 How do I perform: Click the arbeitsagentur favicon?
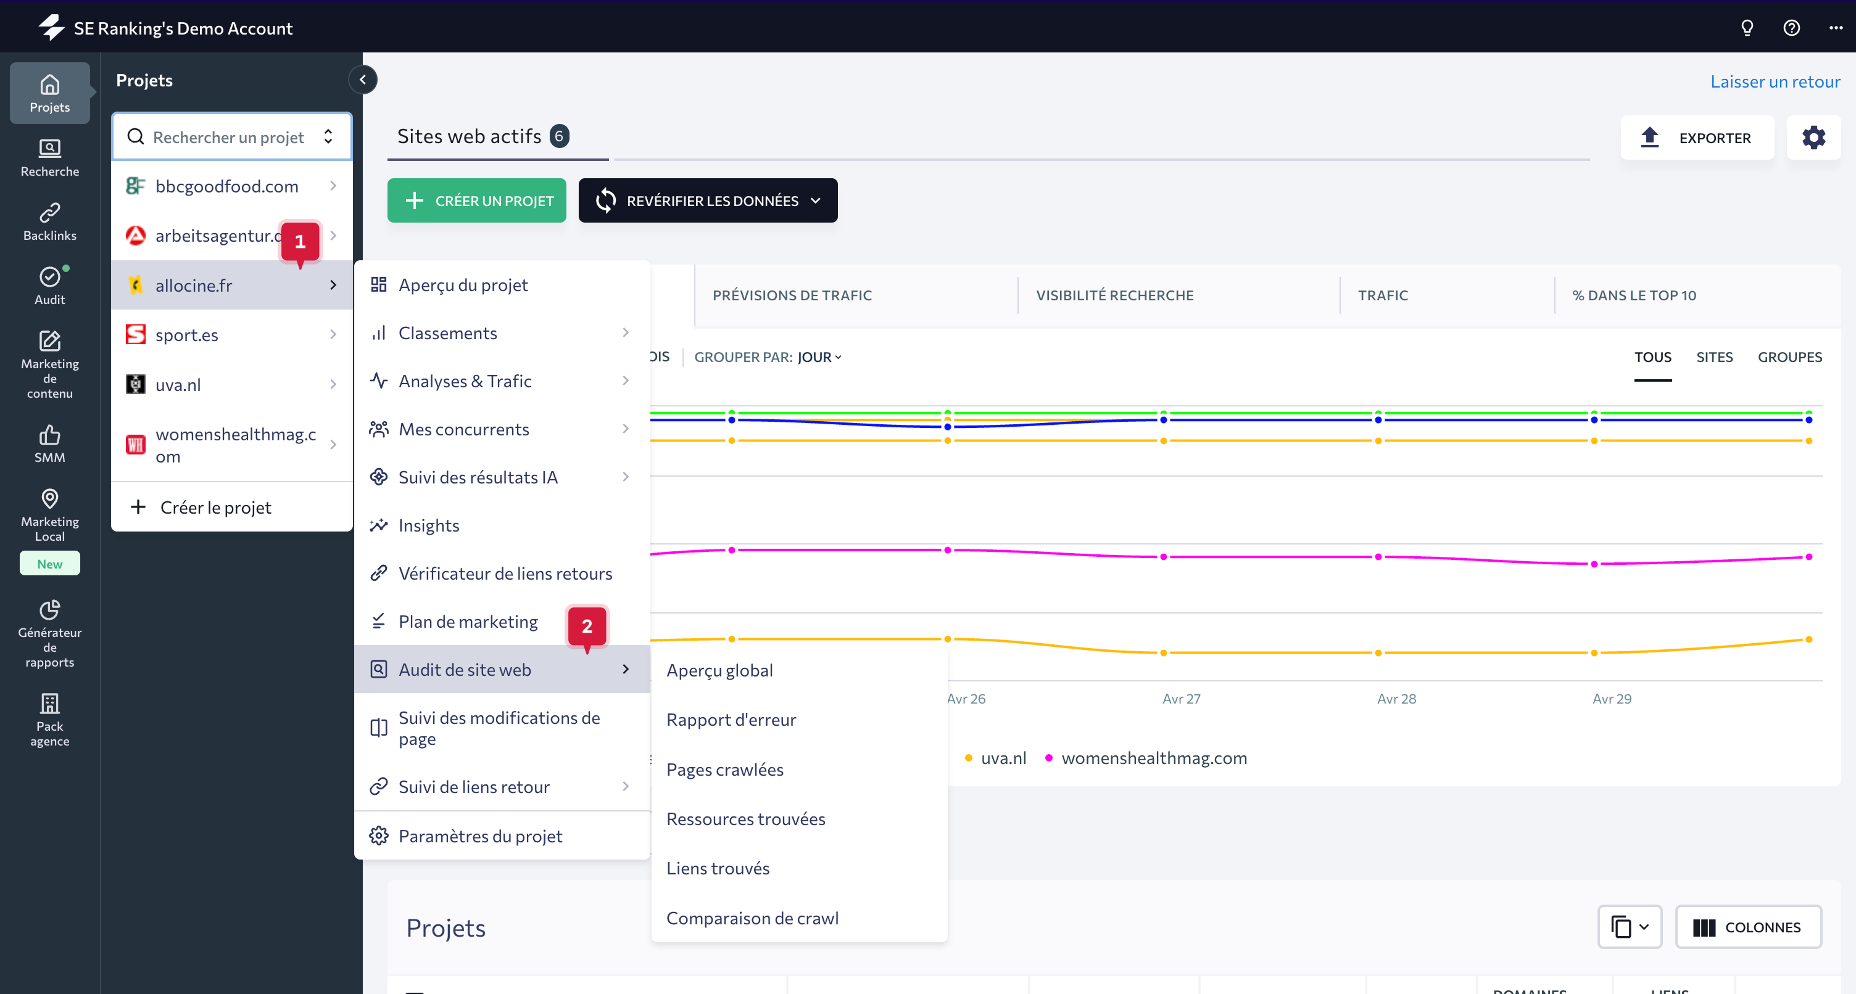pyautogui.click(x=136, y=236)
